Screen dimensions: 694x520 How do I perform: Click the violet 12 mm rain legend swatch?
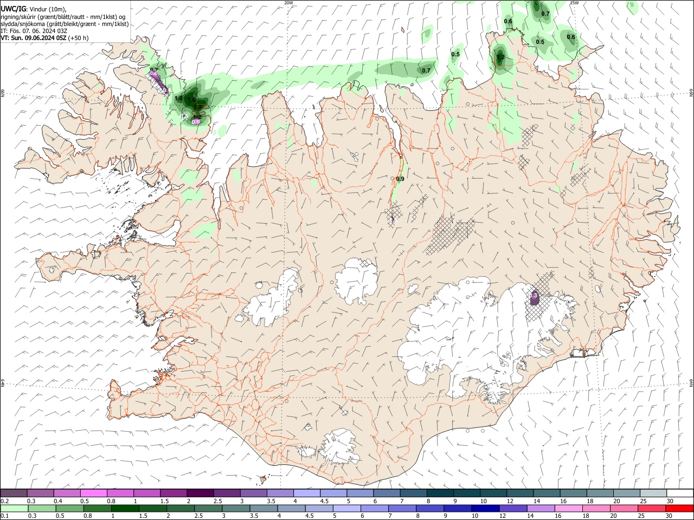513,509
